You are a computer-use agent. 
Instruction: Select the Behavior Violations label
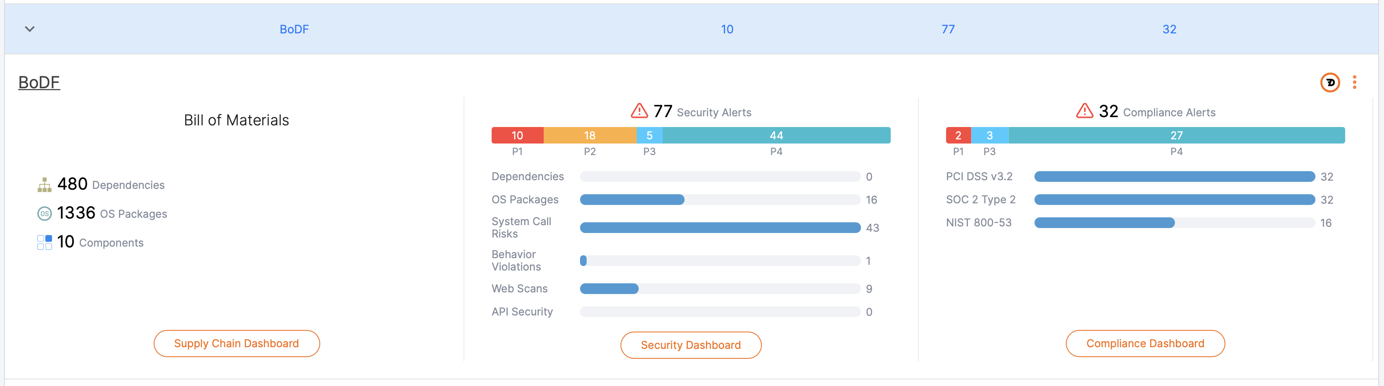[x=516, y=261]
